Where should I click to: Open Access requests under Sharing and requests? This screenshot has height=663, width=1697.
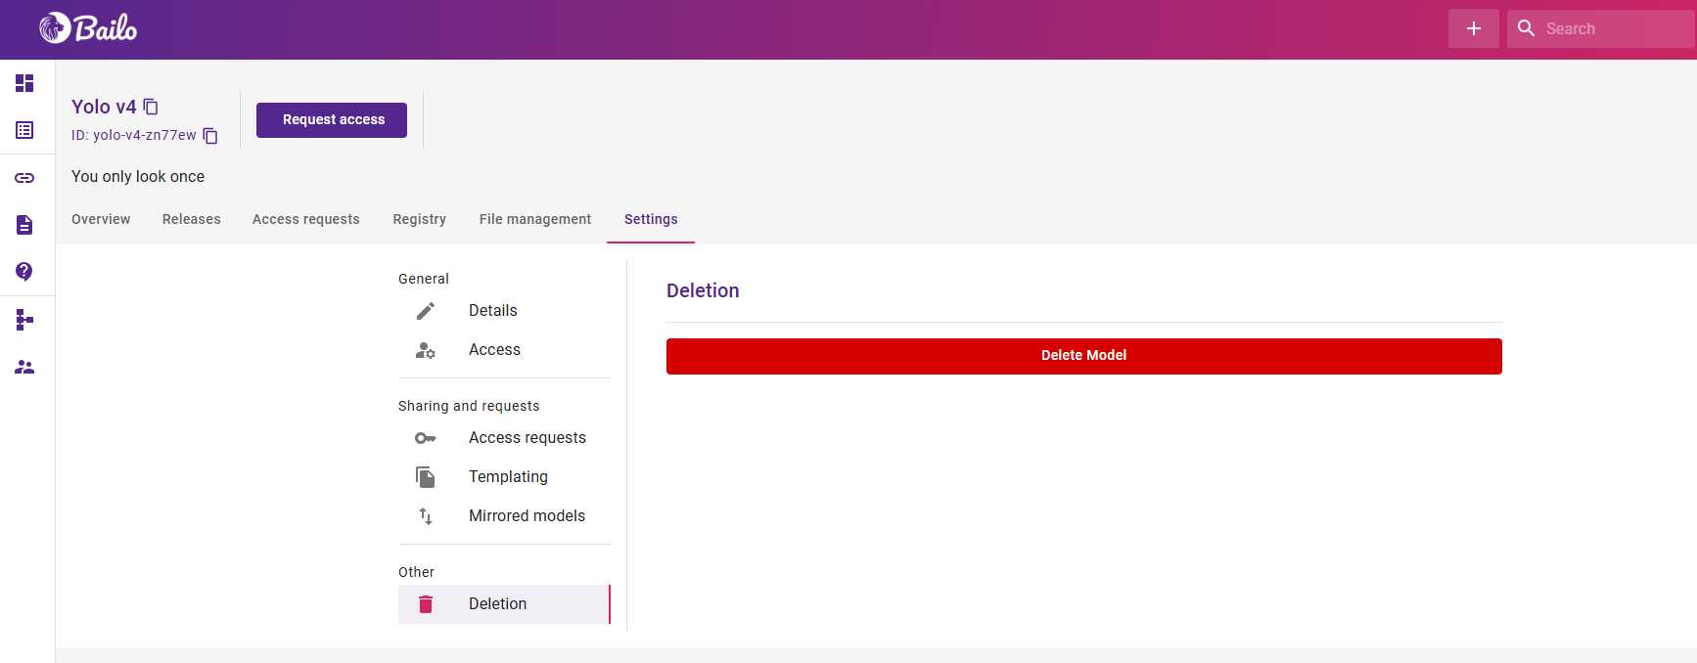(504, 438)
